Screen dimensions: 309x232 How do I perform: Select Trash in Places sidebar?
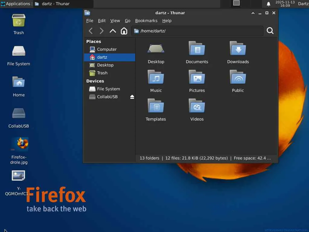(110, 73)
